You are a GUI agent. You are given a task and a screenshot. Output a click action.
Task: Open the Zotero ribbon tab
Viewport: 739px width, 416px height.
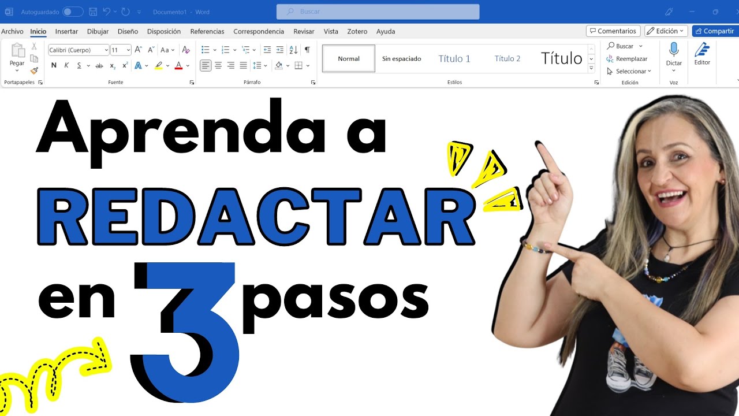pyautogui.click(x=357, y=31)
